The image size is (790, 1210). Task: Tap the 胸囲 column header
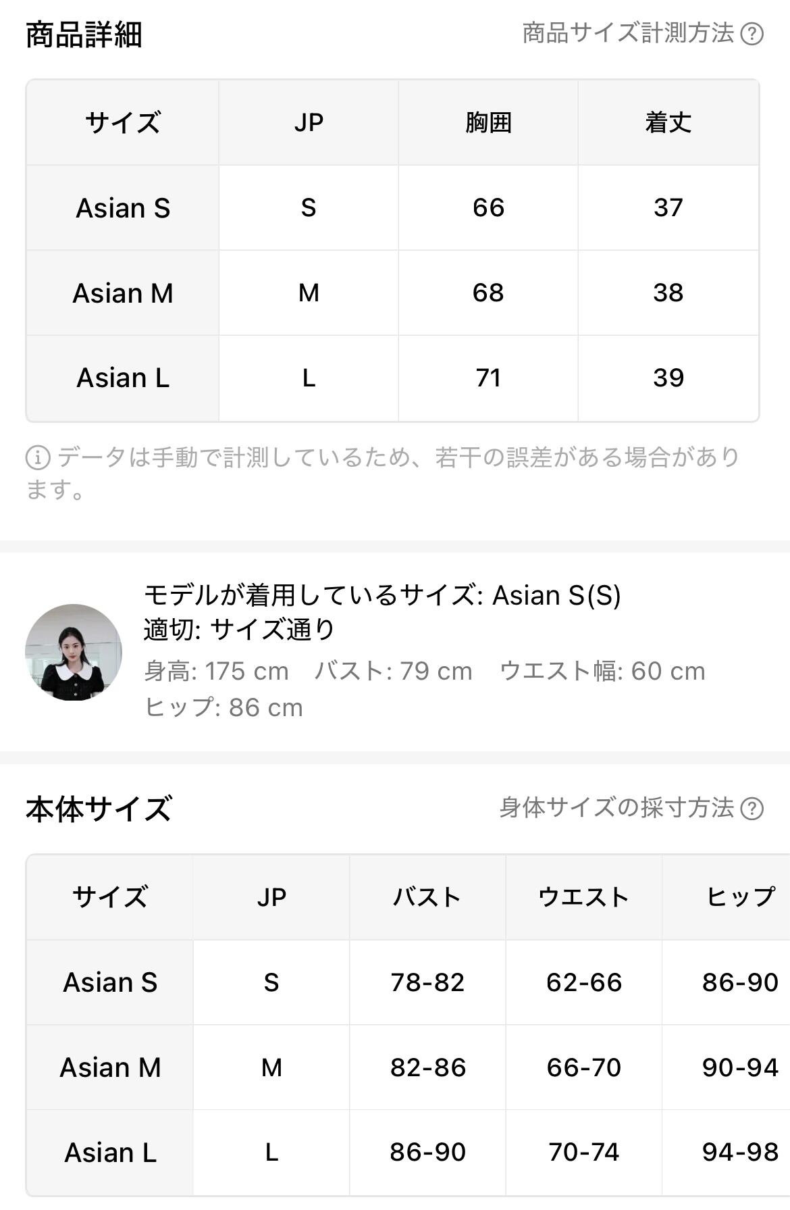[x=488, y=123]
